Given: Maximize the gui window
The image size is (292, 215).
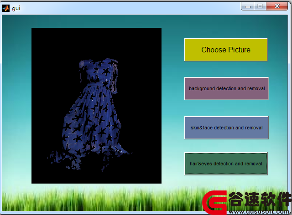Looking at the screenshot, I should [x=260, y=6].
